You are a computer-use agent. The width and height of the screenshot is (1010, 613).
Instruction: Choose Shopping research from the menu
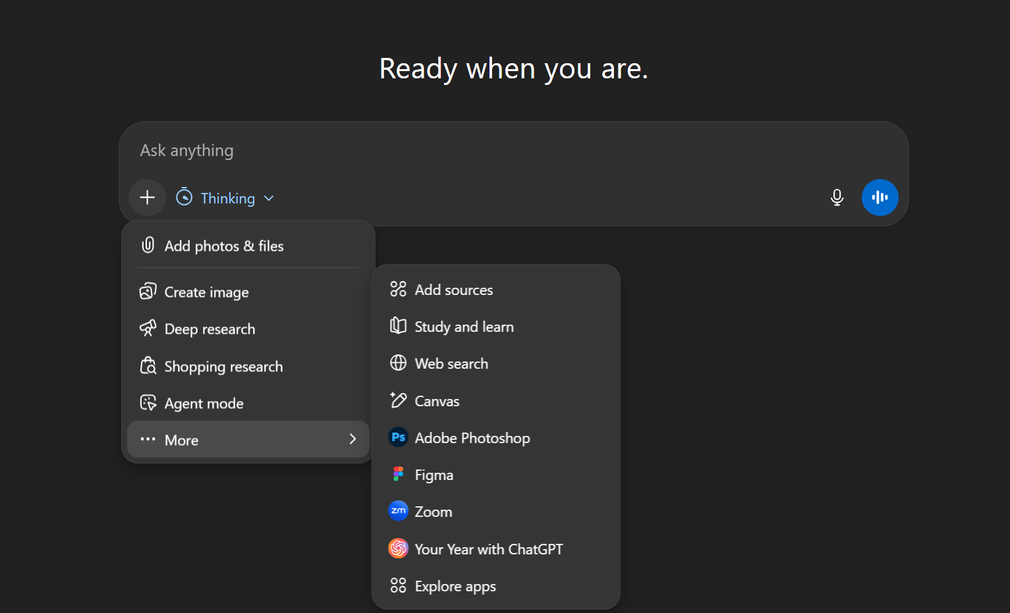(223, 366)
